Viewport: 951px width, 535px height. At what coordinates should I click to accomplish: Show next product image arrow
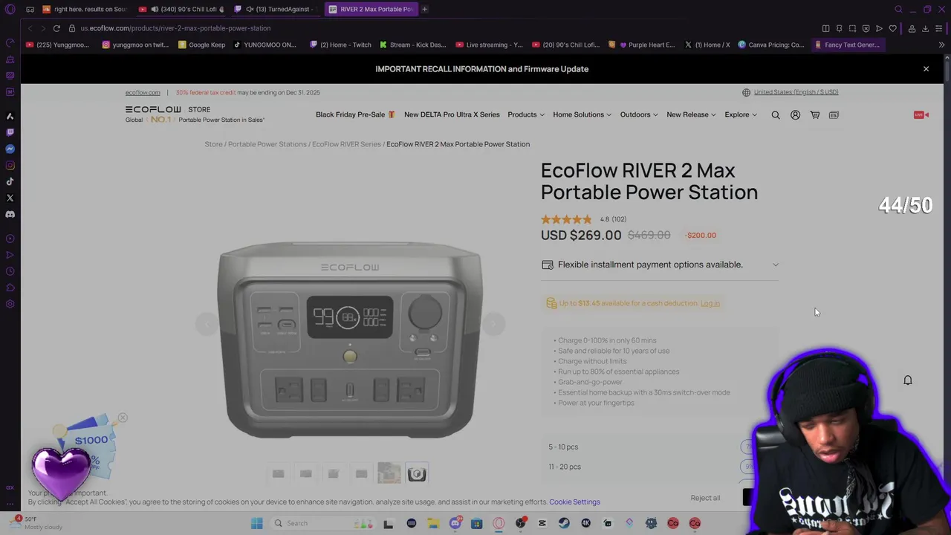click(x=493, y=324)
